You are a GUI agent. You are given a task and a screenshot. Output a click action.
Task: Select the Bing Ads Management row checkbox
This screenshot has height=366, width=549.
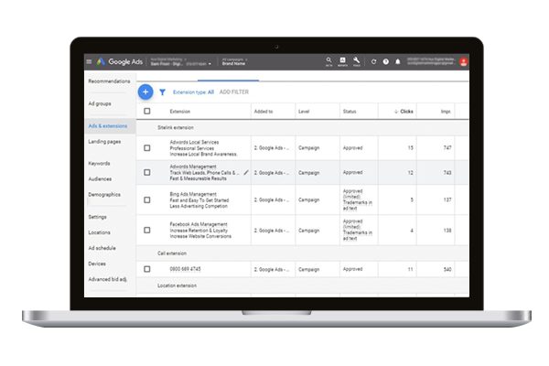(147, 199)
